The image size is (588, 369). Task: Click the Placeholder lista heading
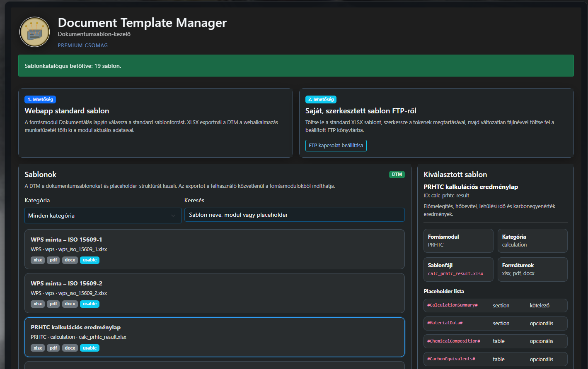tap(444, 292)
